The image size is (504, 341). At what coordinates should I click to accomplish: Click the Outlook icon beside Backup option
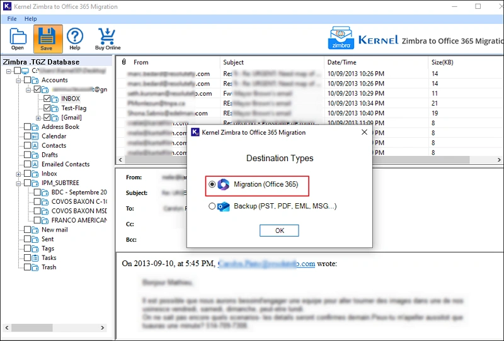tap(224, 206)
